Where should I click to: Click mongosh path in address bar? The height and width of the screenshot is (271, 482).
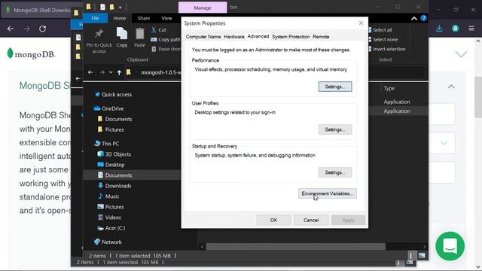click(x=160, y=72)
